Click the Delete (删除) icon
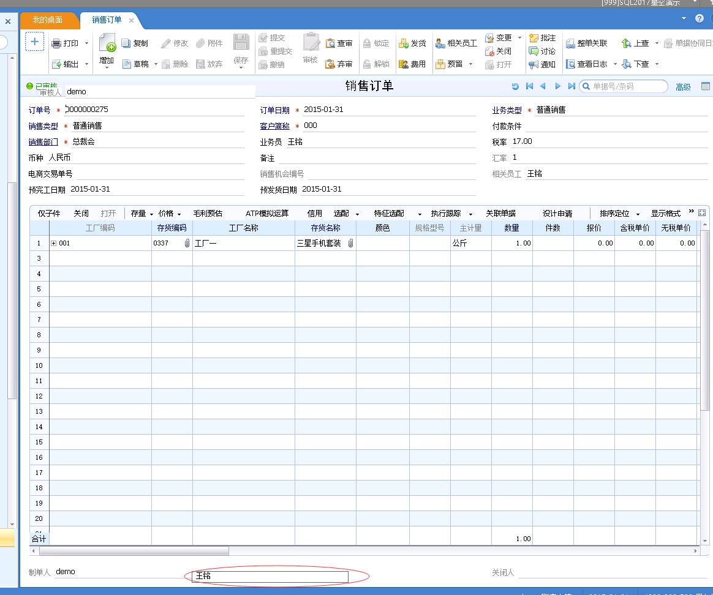Viewport: 713px width, 595px height. 166,64
